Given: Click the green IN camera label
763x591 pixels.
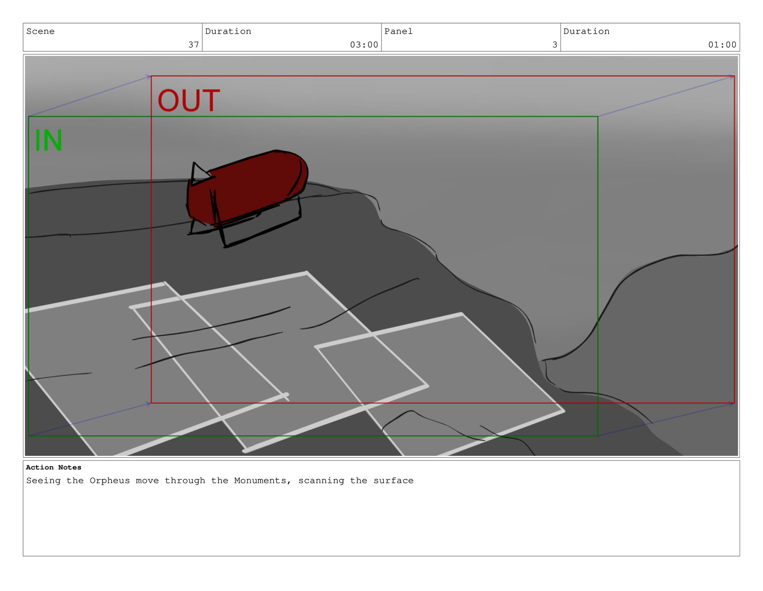Looking at the screenshot, I should click(48, 140).
